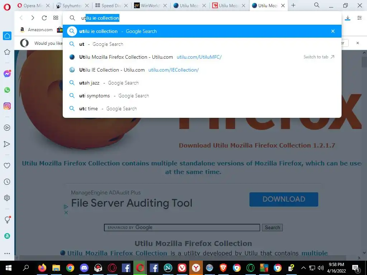The width and height of the screenshot is (367, 275).
Task: Open AdChoices triangle icon on ad
Action: (x=66, y=207)
